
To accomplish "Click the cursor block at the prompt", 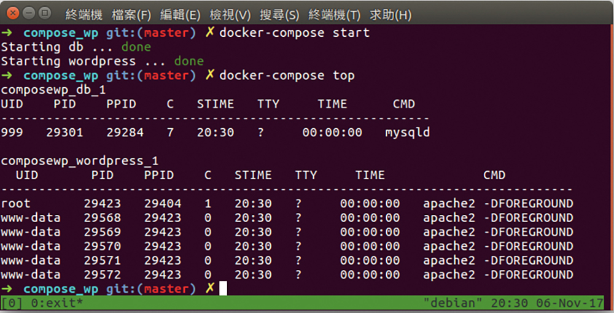I will pyautogui.click(x=223, y=288).
